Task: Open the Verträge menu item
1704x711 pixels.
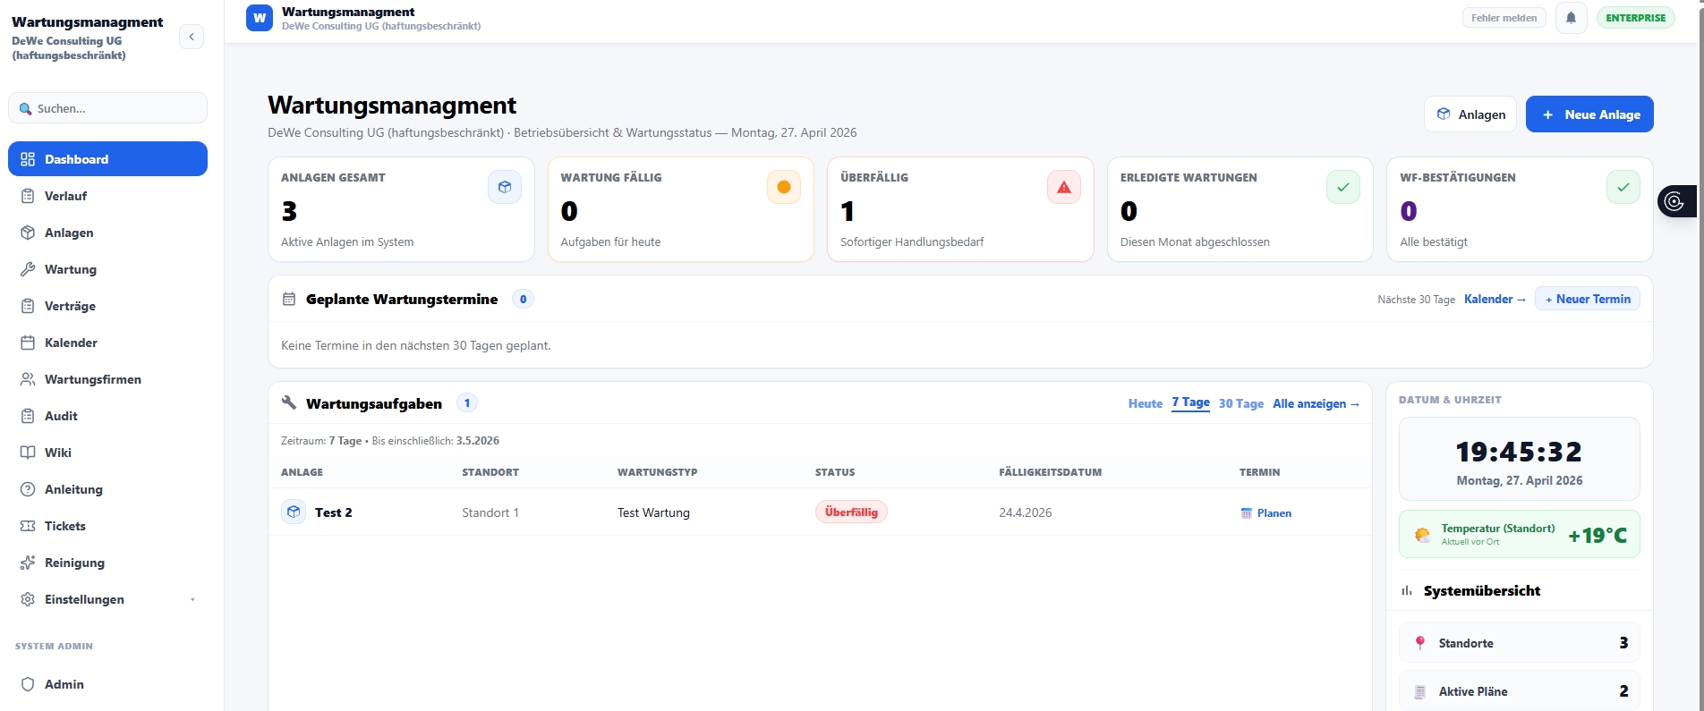Action: point(70,306)
